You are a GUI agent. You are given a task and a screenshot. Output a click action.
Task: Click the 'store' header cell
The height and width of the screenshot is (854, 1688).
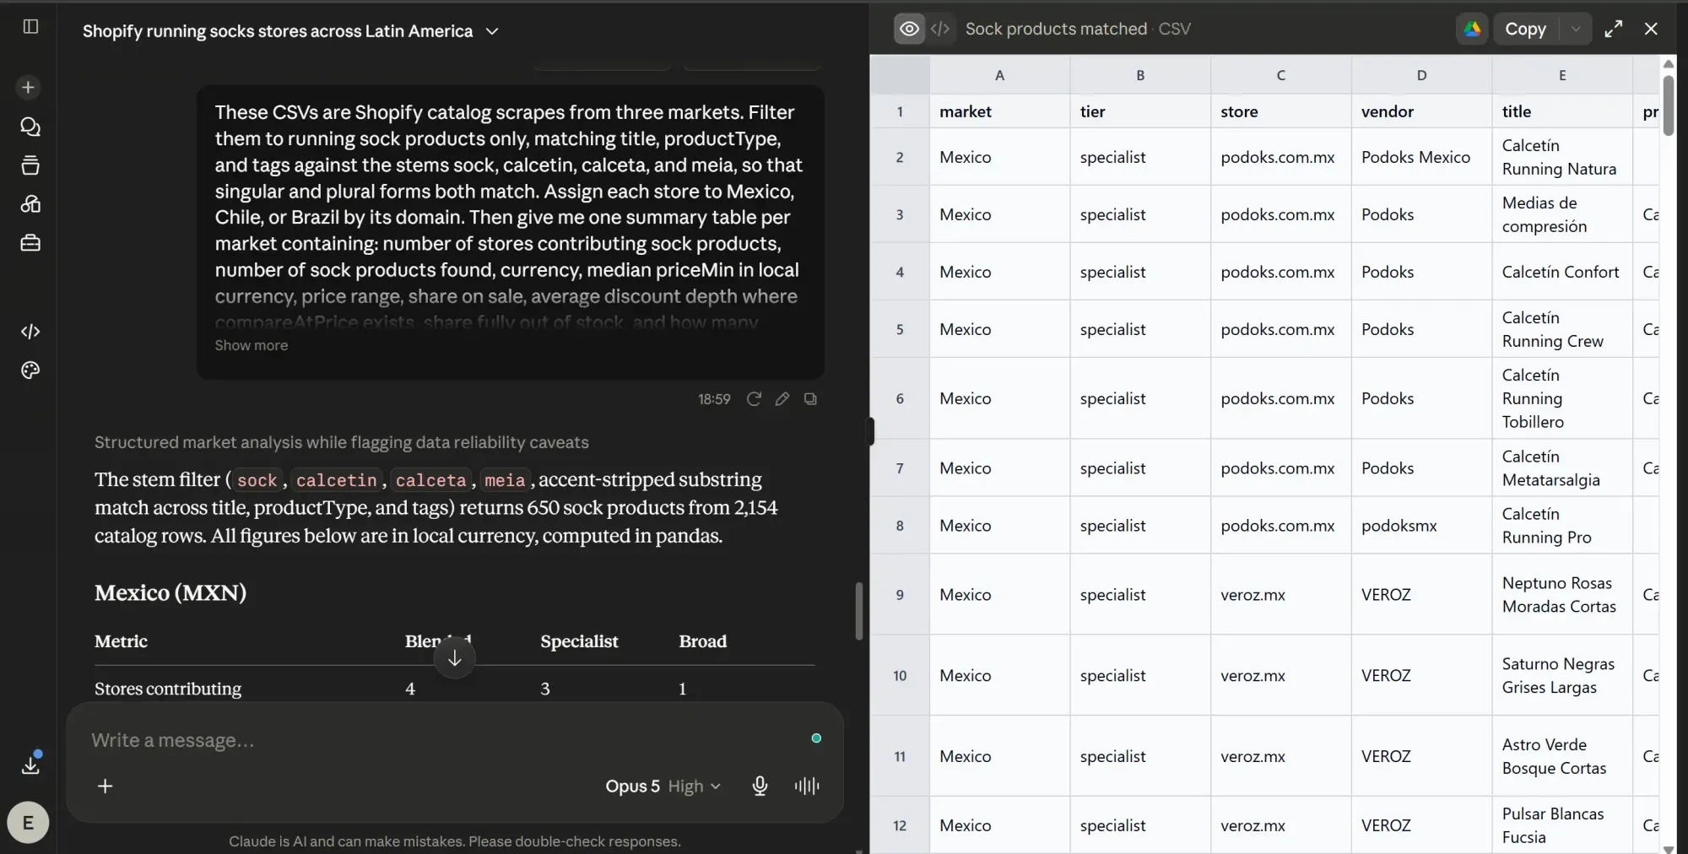pos(1280,111)
